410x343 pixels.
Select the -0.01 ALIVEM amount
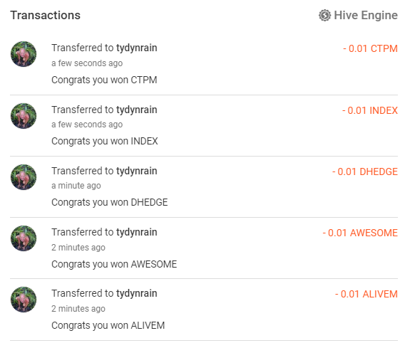tap(367, 294)
